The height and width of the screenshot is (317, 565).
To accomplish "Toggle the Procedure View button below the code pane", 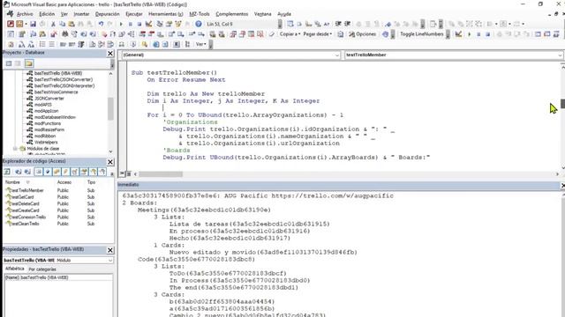I will pos(122,174).
